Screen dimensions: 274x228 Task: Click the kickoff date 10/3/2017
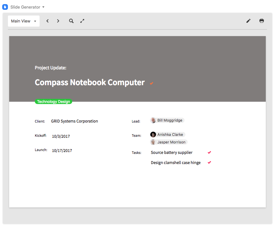pos(61,136)
